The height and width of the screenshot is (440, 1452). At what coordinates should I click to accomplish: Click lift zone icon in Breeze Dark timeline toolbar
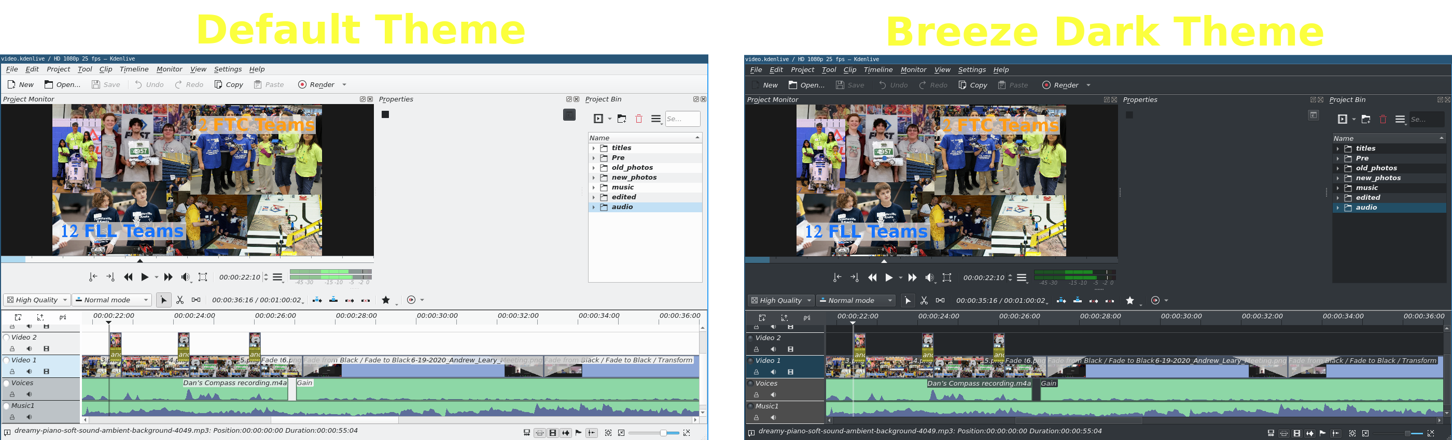(1094, 300)
